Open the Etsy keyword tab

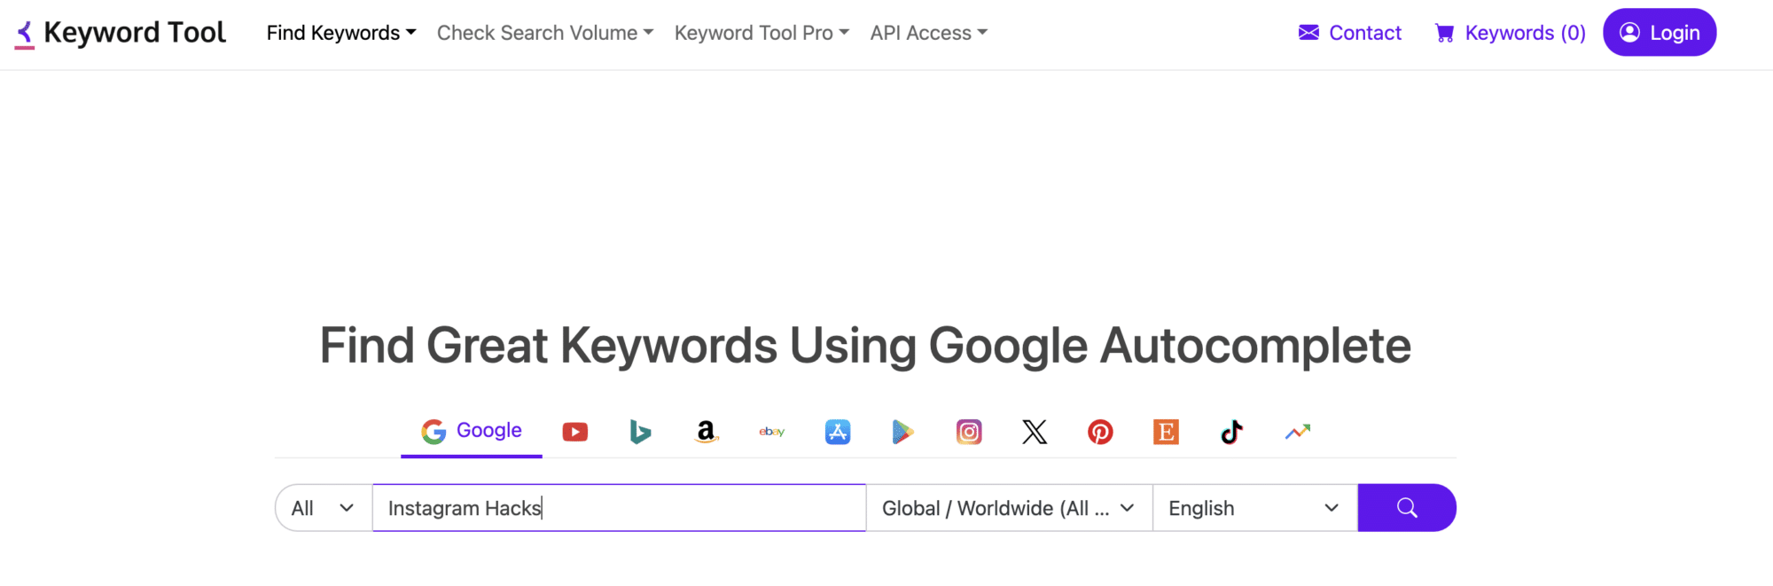click(1166, 432)
